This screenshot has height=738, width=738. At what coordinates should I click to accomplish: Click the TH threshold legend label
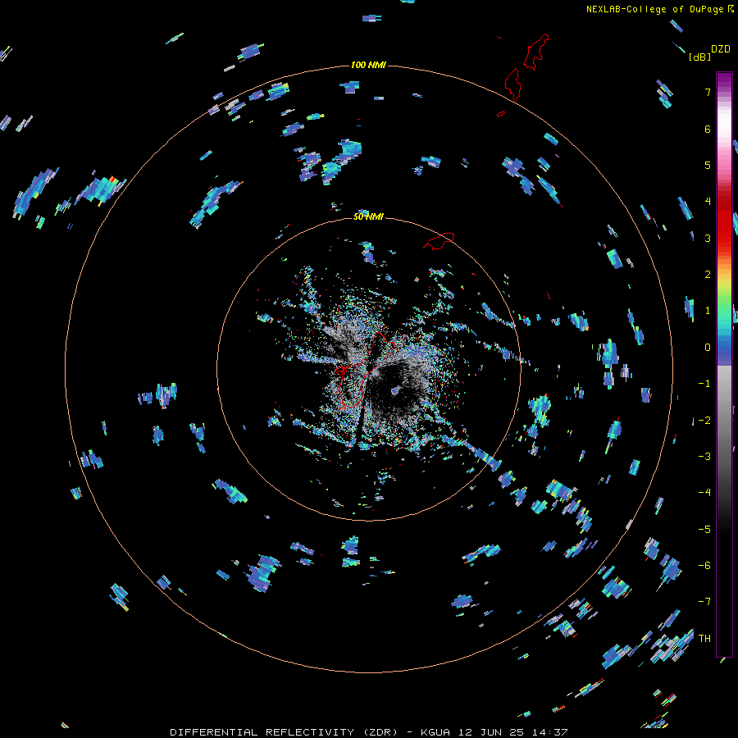coord(704,639)
